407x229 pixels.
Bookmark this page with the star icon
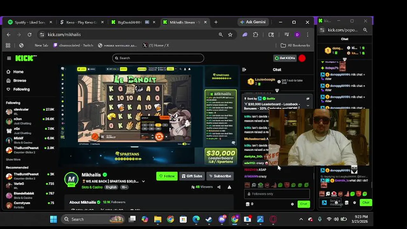click(x=230, y=35)
